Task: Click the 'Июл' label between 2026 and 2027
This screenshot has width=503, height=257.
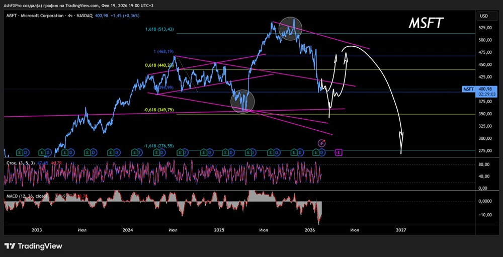Action: 355,230
